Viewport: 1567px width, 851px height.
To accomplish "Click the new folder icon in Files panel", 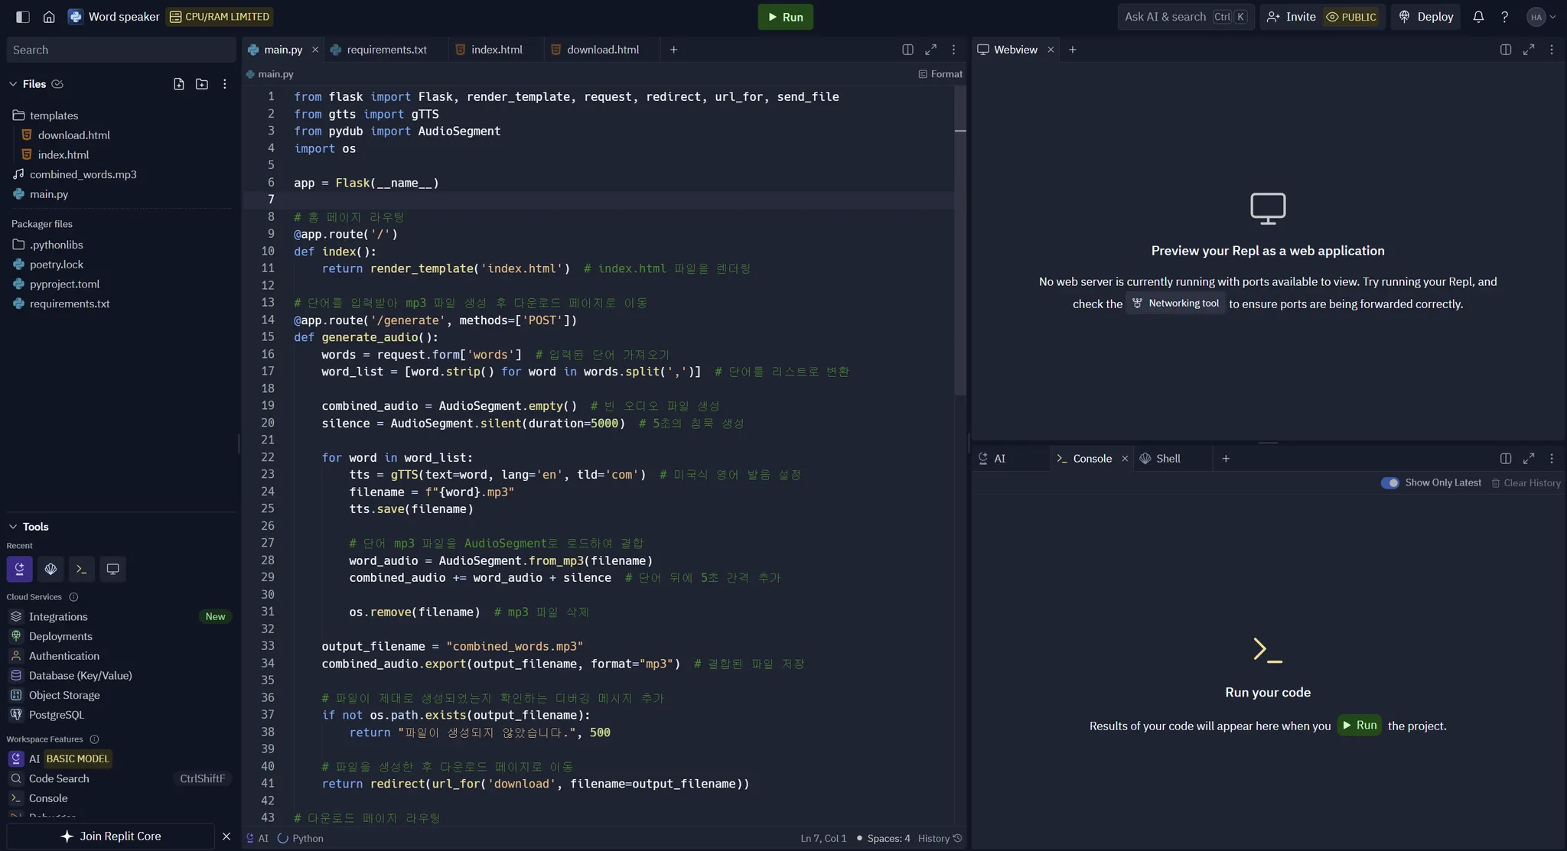I will click(x=202, y=84).
